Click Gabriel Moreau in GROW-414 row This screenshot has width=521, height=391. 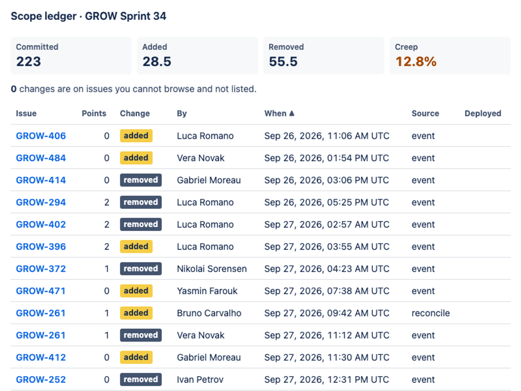209,180
